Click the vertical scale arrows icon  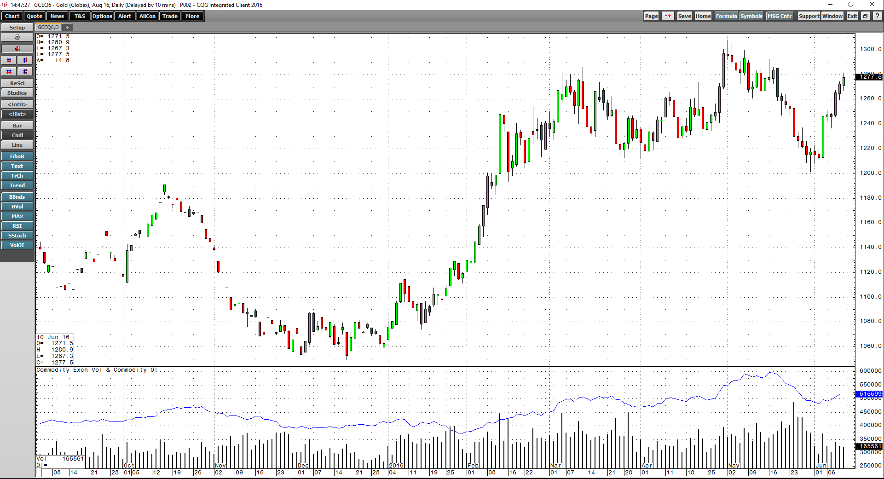24,59
